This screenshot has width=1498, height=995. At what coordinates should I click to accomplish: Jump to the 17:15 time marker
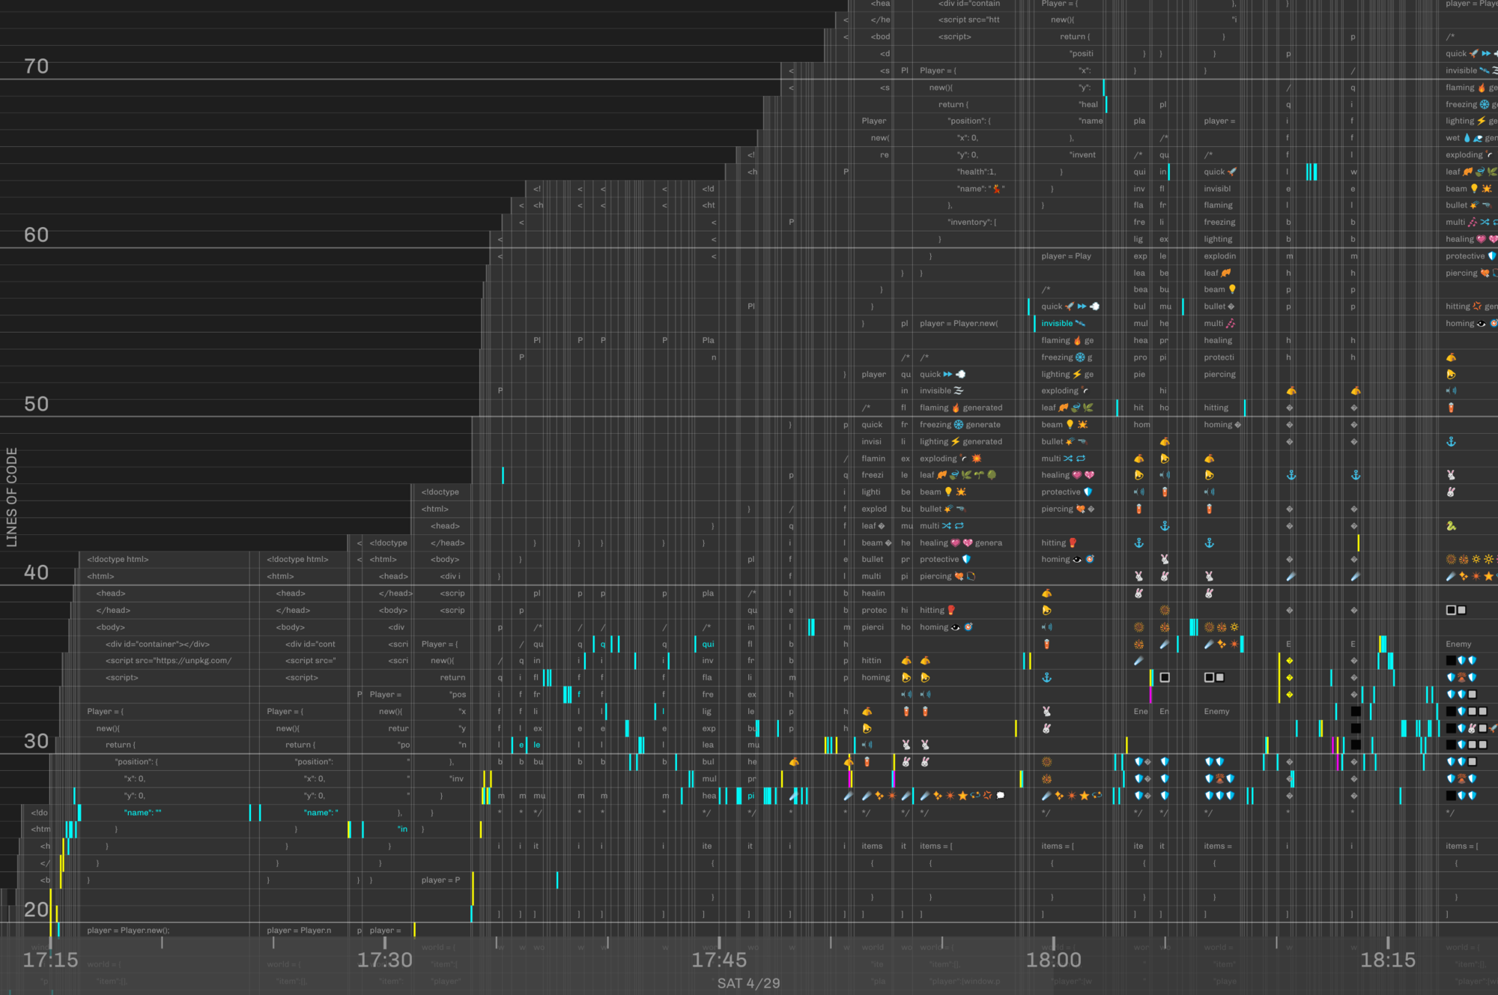click(x=50, y=960)
